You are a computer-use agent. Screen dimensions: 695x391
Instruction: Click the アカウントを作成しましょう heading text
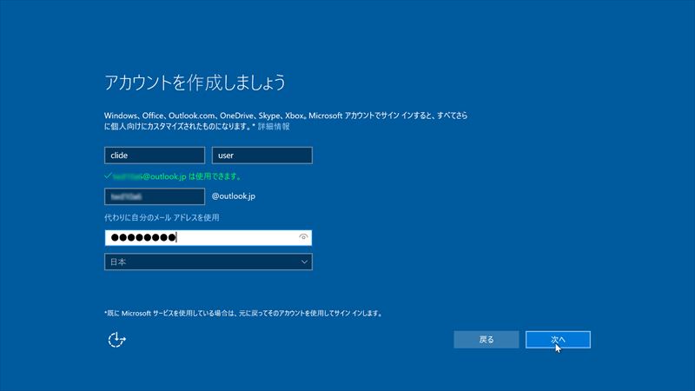click(195, 83)
